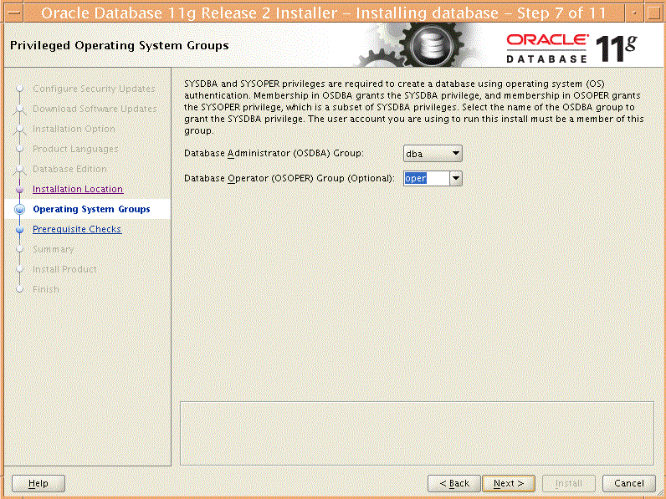
Task: Click the Database Administrator (OSDBA) Group label
Action: [274, 153]
